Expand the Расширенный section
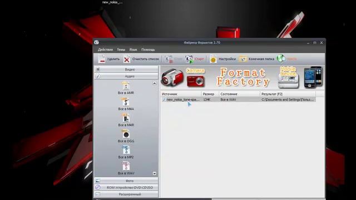Image resolution: width=356 pixels, height=200 pixels. click(126, 194)
